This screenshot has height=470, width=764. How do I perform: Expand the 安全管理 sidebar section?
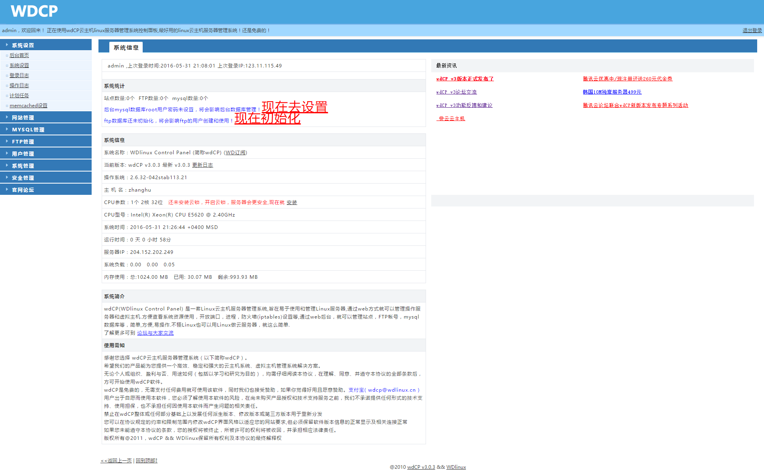tap(23, 178)
